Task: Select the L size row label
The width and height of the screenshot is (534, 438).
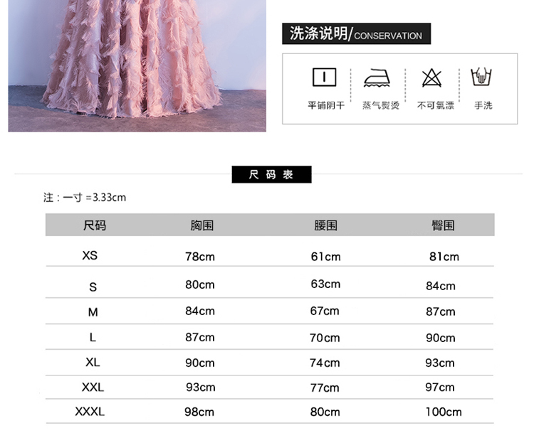Action: (x=93, y=337)
